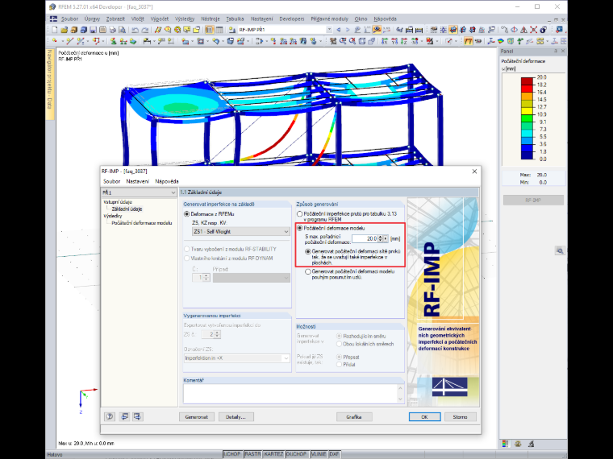Open the Výpočet menu
613x459 pixels.
pyautogui.click(x=160, y=19)
